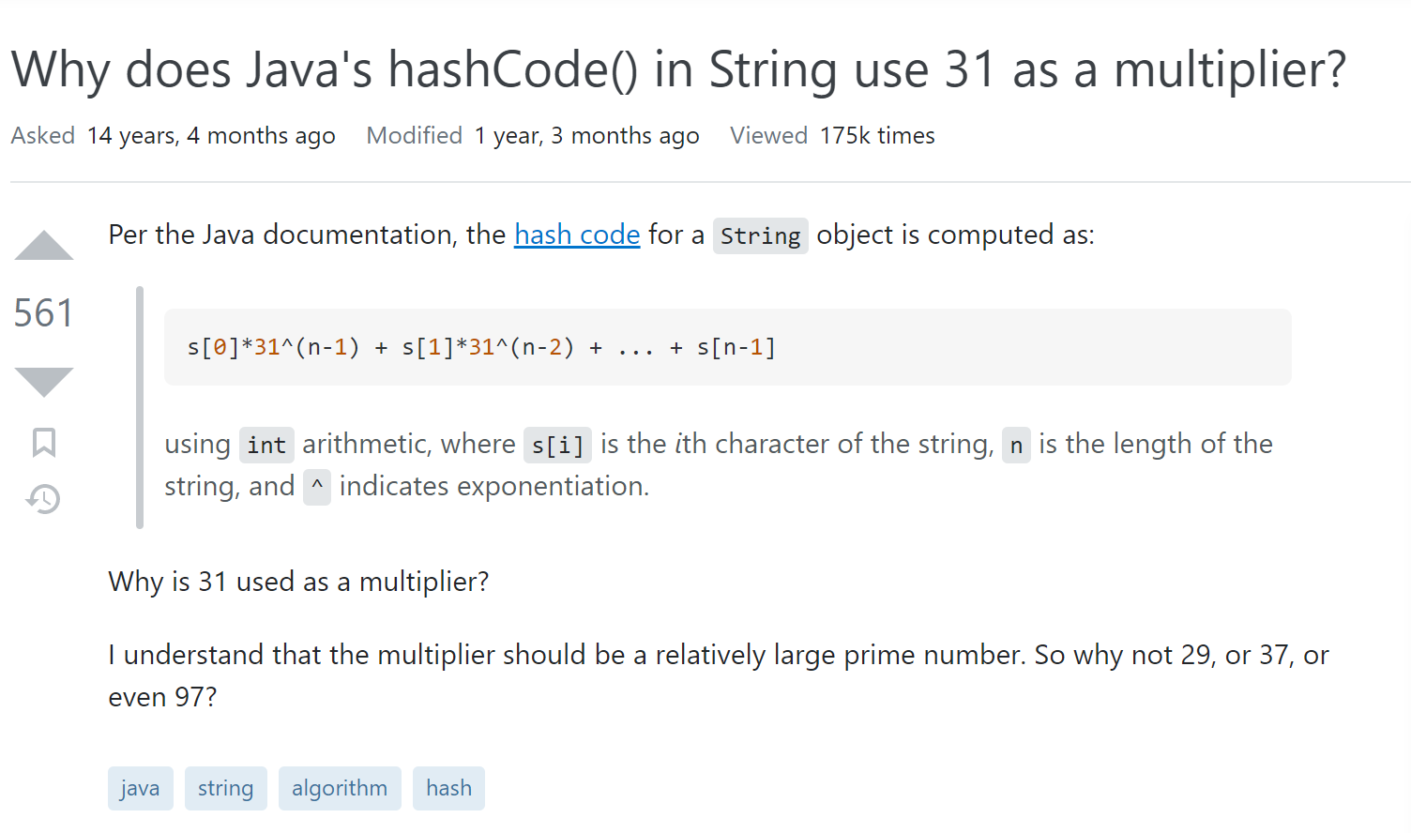Open the 'algorithm' tag
Image resolution: width=1411 pixels, height=833 pixels.
point(340,788)
